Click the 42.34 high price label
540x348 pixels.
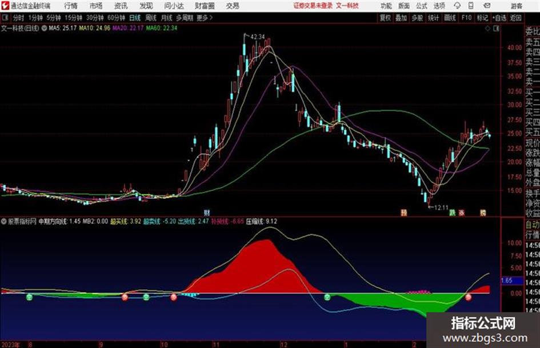tap(258, 37)
